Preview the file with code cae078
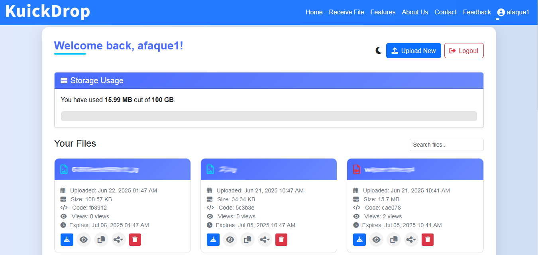This screenshot has height=255, width=538. [x=376, y=239]
